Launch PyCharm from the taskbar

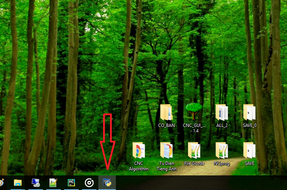[72, 183]
